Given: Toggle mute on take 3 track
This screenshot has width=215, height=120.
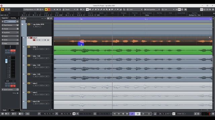Looking at the screenshot, I should pyautogui.click(x=29, y=92).
